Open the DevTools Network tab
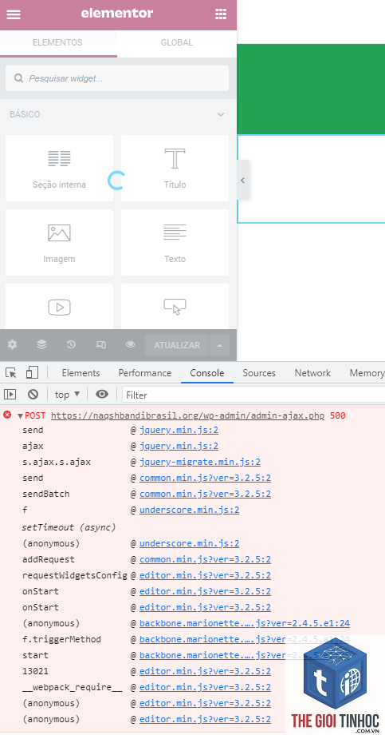The image size is (385, 735). point(312,373)
